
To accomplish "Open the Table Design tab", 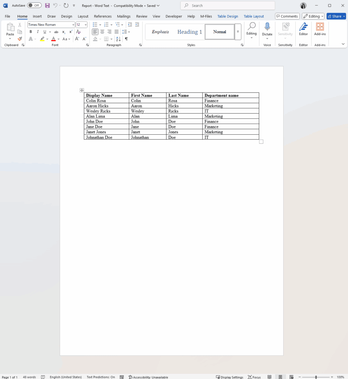I will (x=228, y=16).
